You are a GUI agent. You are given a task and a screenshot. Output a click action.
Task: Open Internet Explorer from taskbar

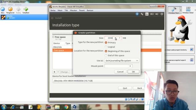(x=13, y=107)
